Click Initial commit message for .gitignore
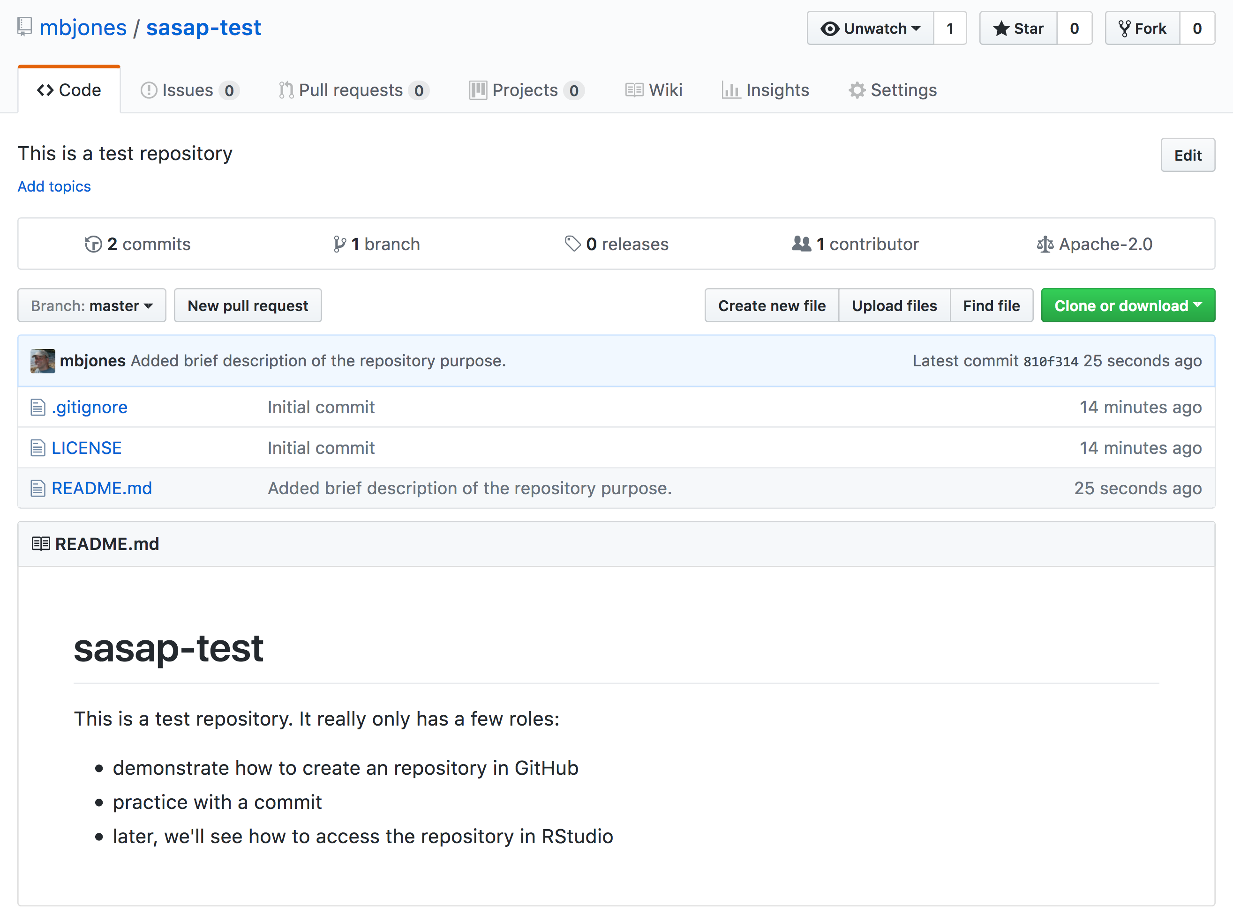This screenshot has width=1233, height=920. [x=321, y=408]
